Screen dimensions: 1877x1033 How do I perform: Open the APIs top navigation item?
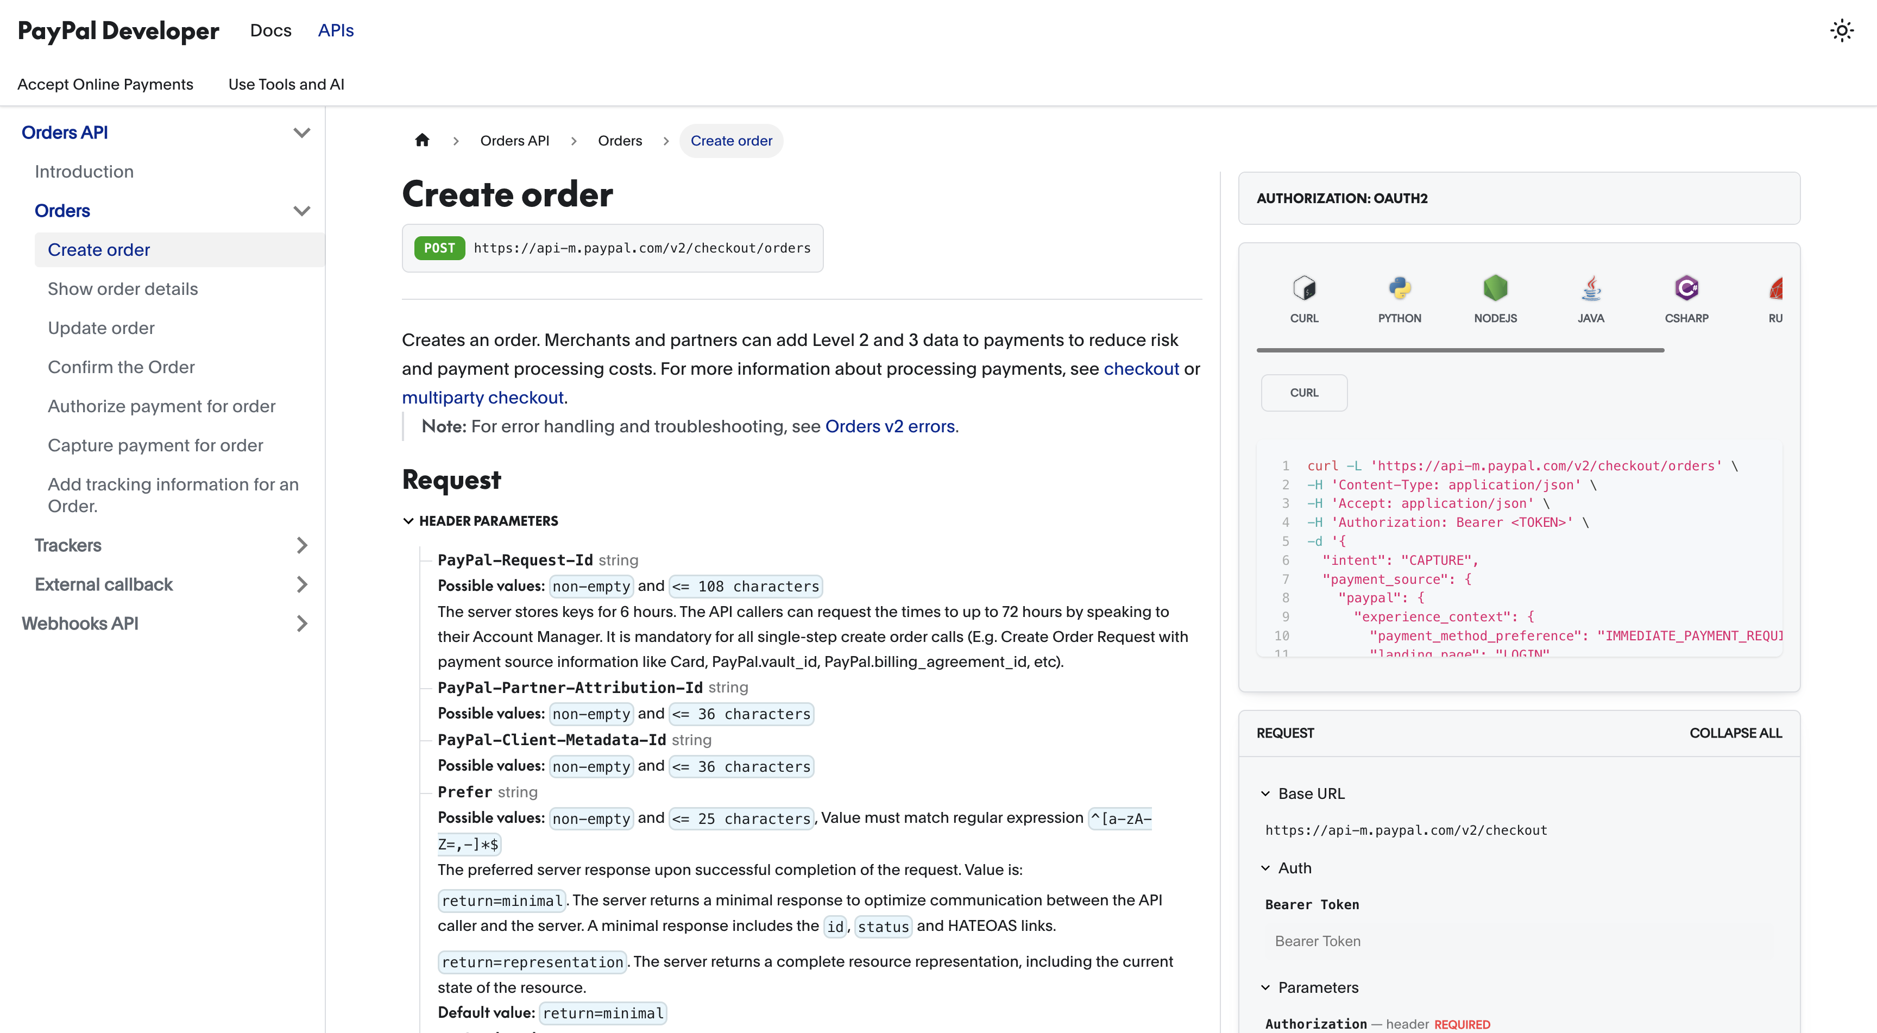[x=335, y=30]
